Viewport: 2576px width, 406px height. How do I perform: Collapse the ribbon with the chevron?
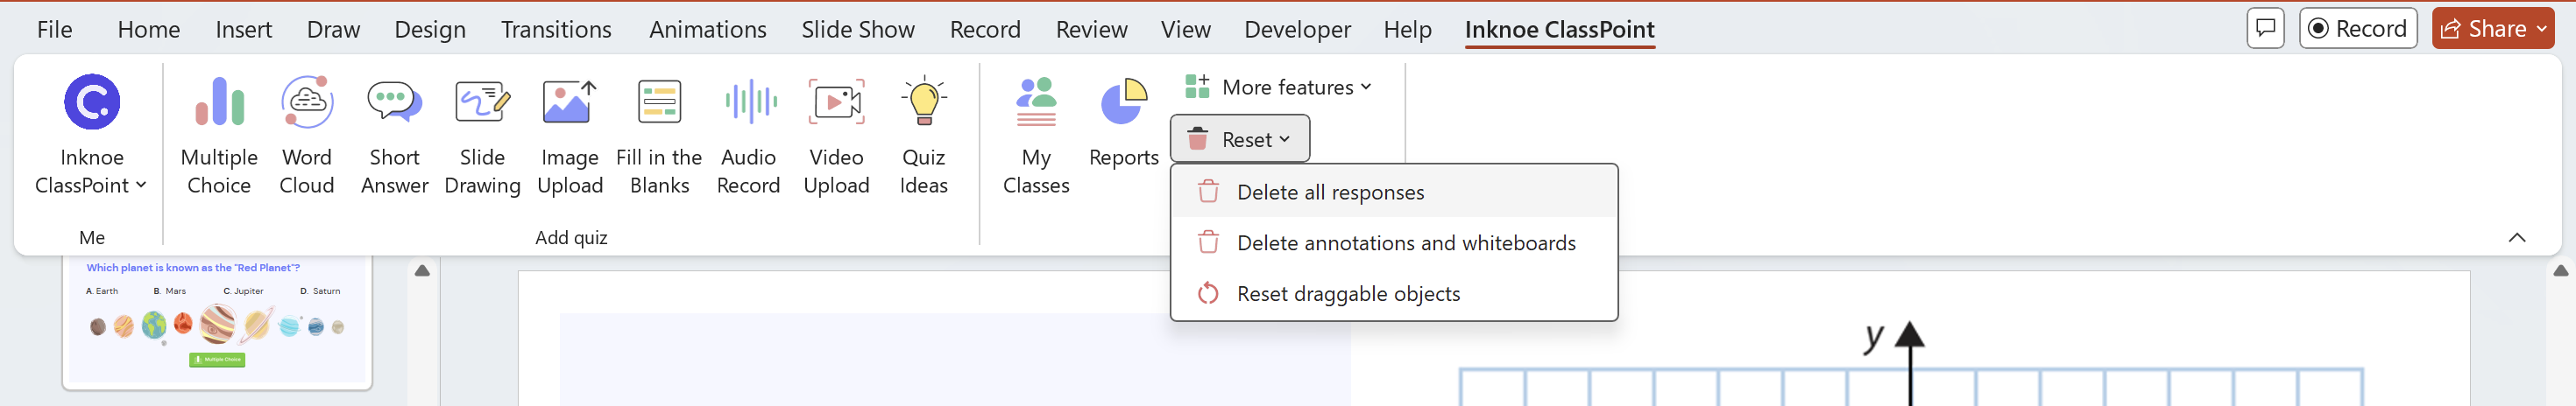[2517, 237]
